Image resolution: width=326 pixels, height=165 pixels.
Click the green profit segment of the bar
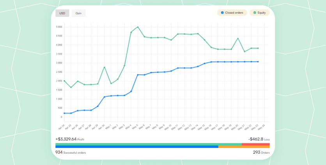(x=148, y=144)
